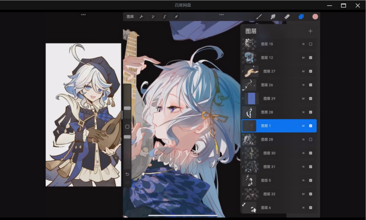This screenshot has height=220, width=366.
Task: Close the Layers panel via the blue layers icon
Action: pos(301,17)
